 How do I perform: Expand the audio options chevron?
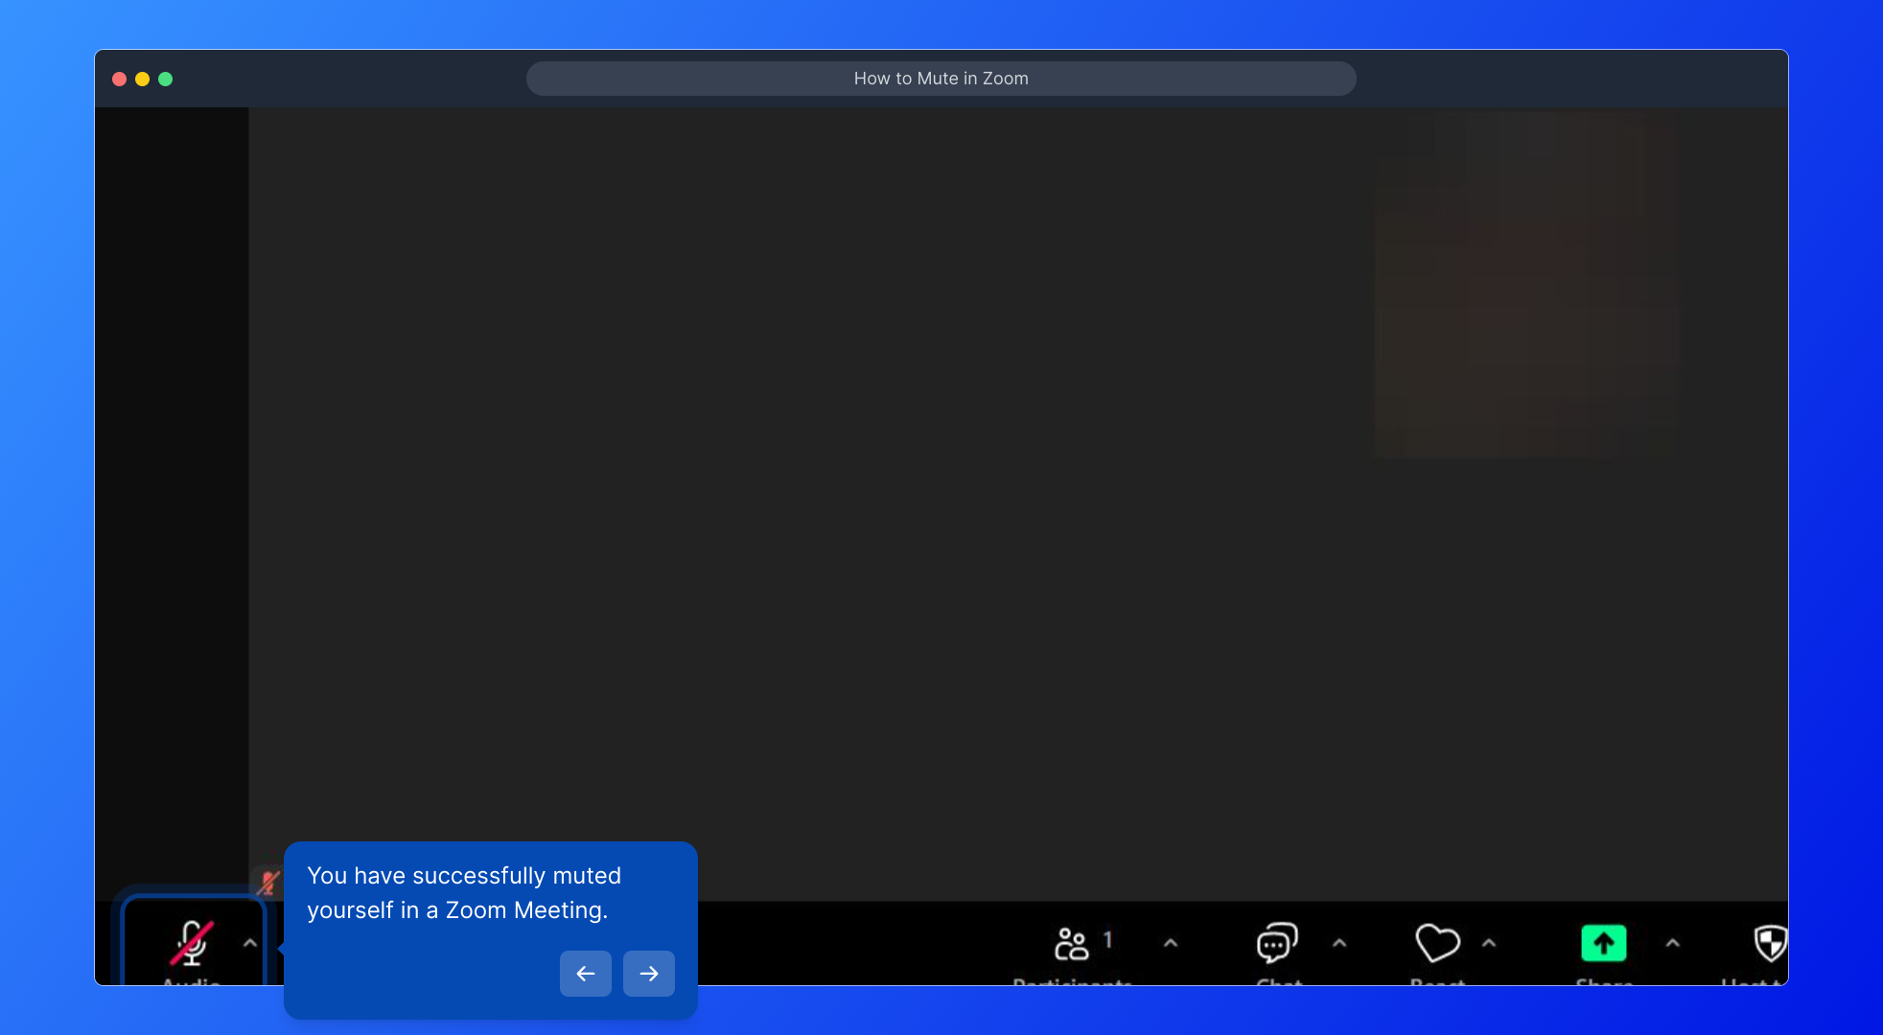pos(250,943)
